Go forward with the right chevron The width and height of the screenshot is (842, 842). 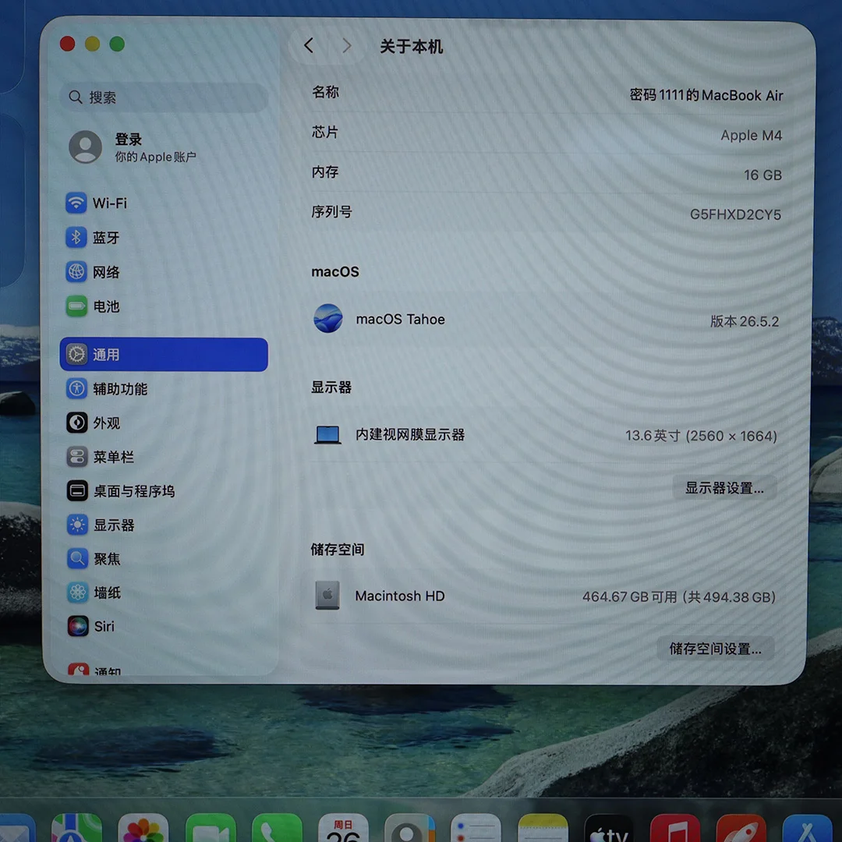[x=347, y=46]
